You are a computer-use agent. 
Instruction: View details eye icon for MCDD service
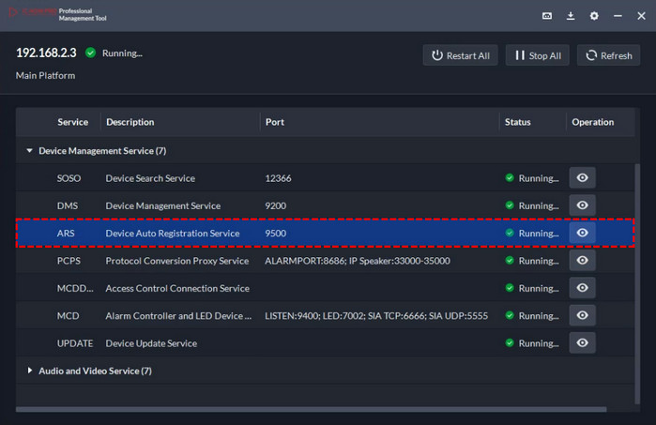coord(583,288)
